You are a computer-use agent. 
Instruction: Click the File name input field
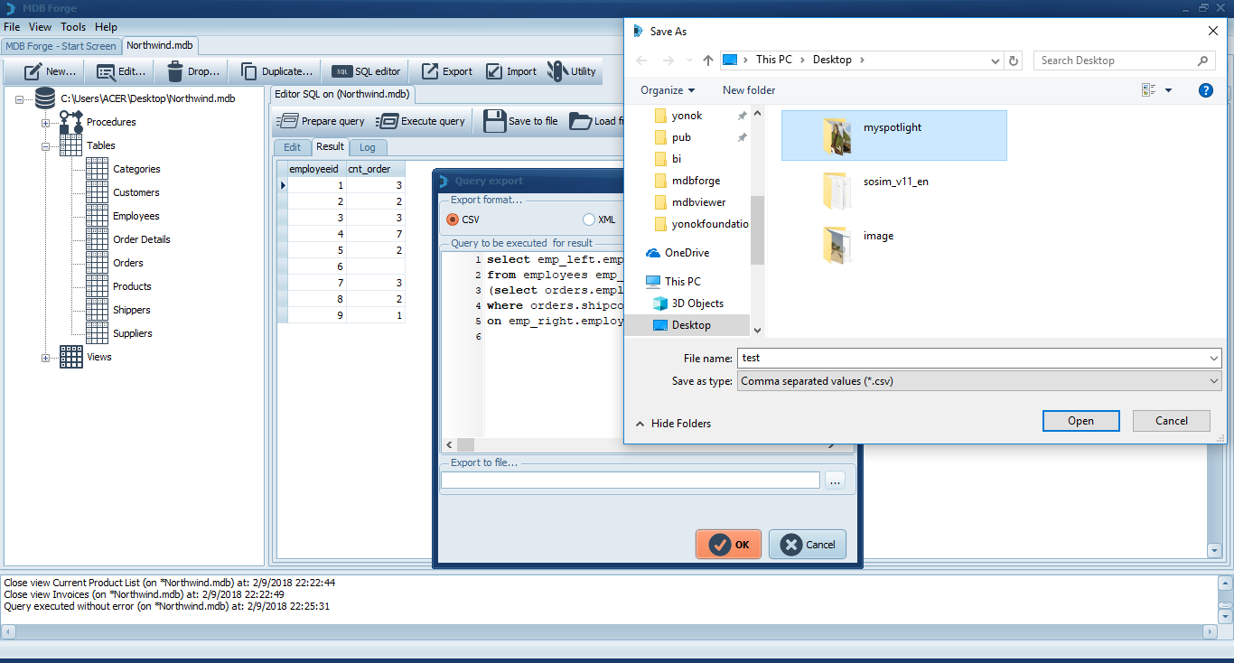click(971, 359)
